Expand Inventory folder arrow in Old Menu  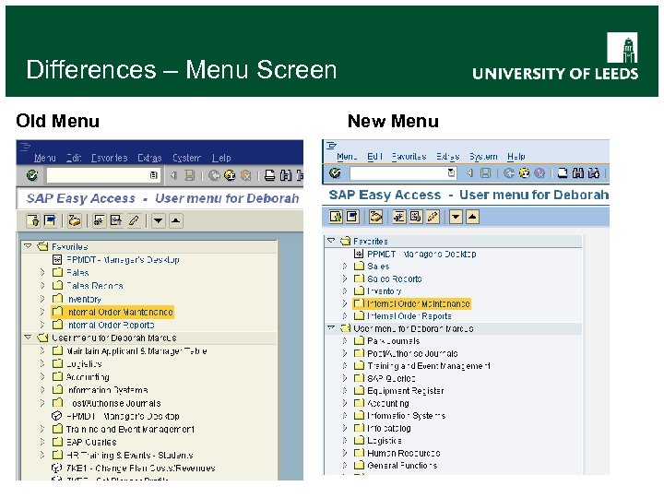[42, 299]
